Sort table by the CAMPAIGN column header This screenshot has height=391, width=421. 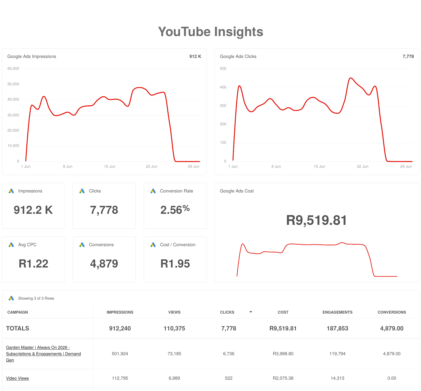tap(18, 312)
